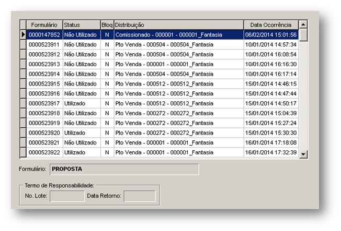Image resolution: width=341 pixels, height=231 pixels.
Task: Click Bloq 'N' cell of row 0000523920
Action: (x=107, y=133)
